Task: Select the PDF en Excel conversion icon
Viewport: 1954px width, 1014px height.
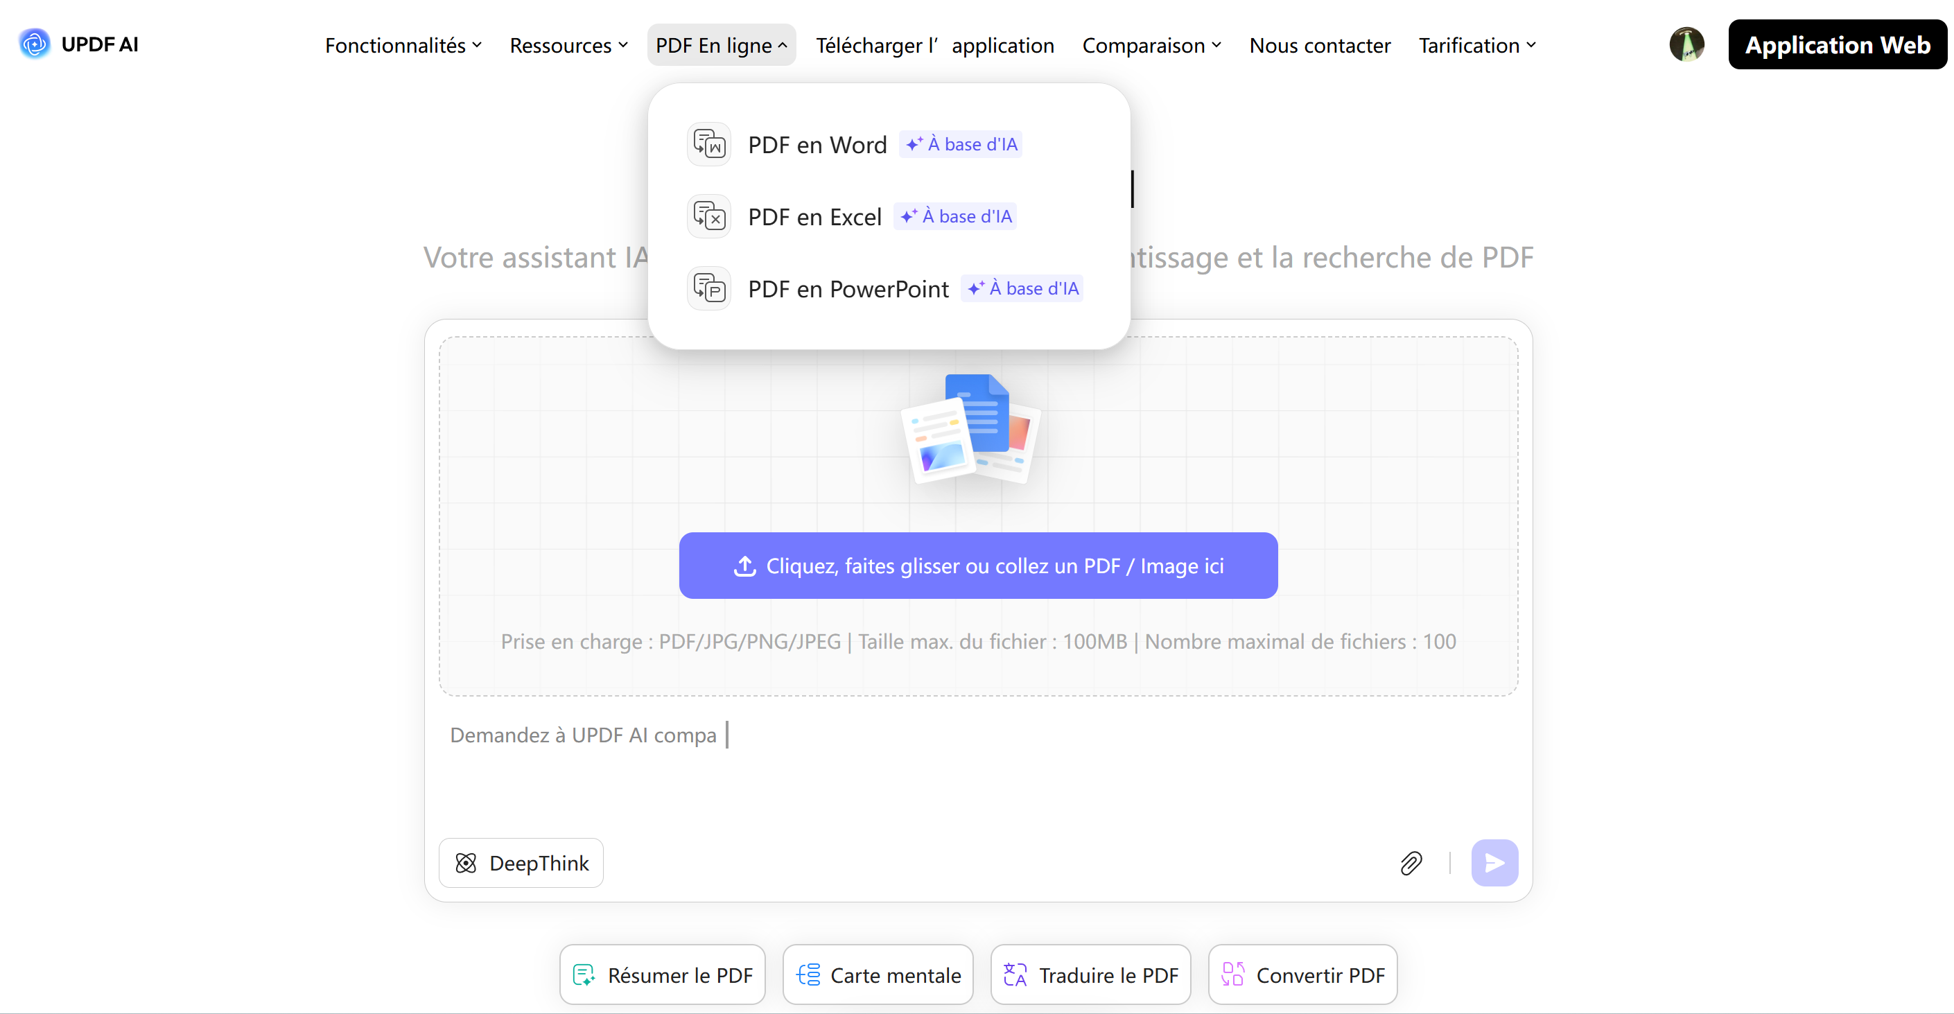Action: click(708, 216)
